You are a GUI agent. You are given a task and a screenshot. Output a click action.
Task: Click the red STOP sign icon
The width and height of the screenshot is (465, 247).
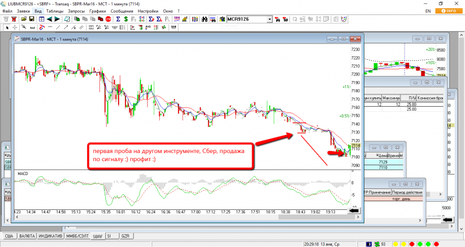(108, 19)
